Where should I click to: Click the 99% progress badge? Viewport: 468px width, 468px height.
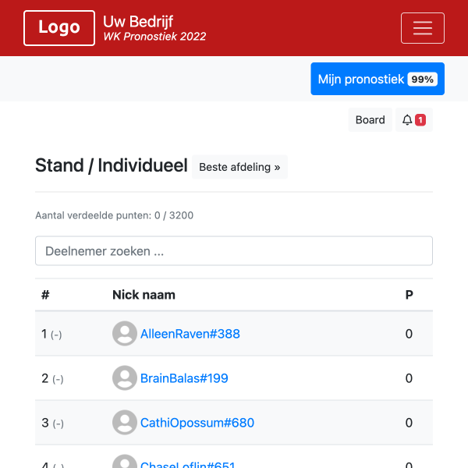(423, 80)
